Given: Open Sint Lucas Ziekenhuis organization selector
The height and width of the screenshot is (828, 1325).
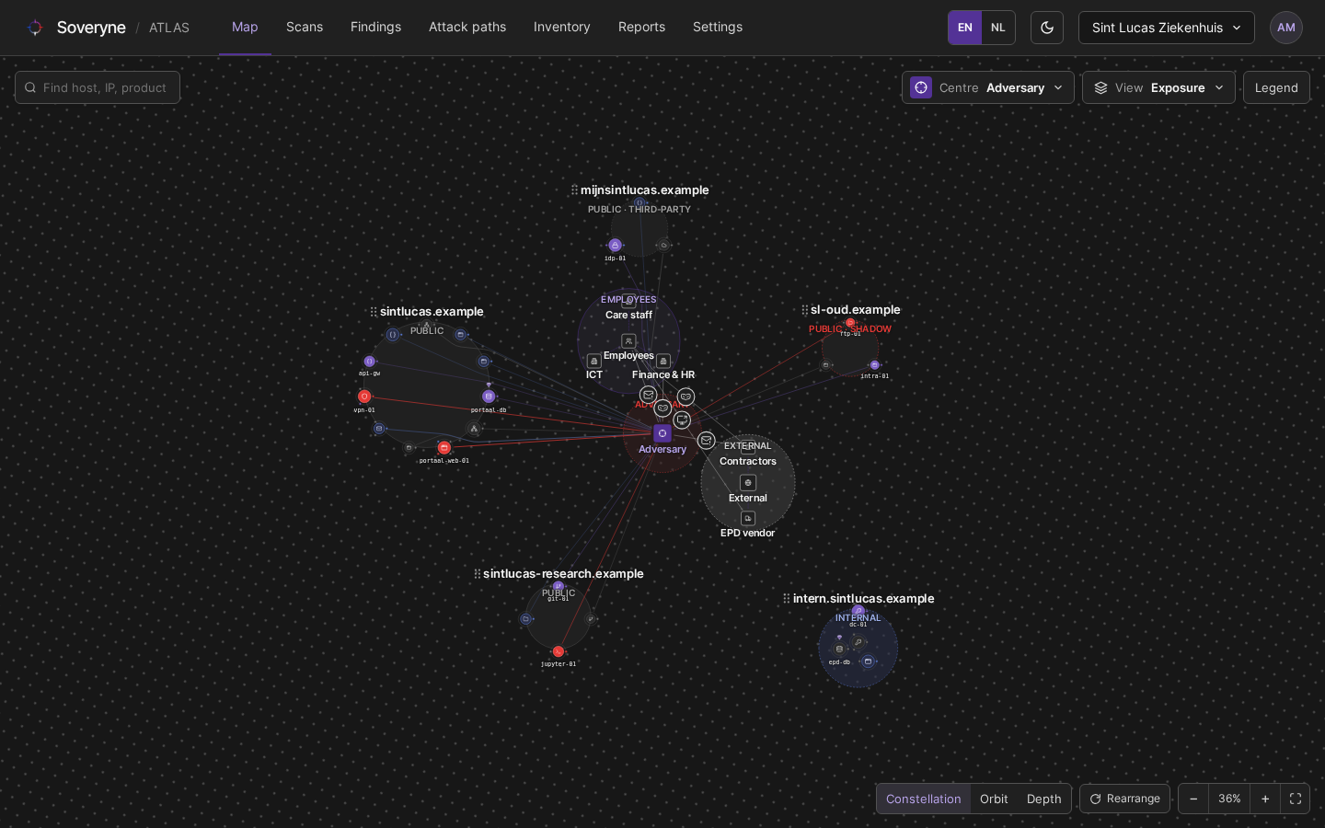Looking at the screenshot, I should (1167, 28).
